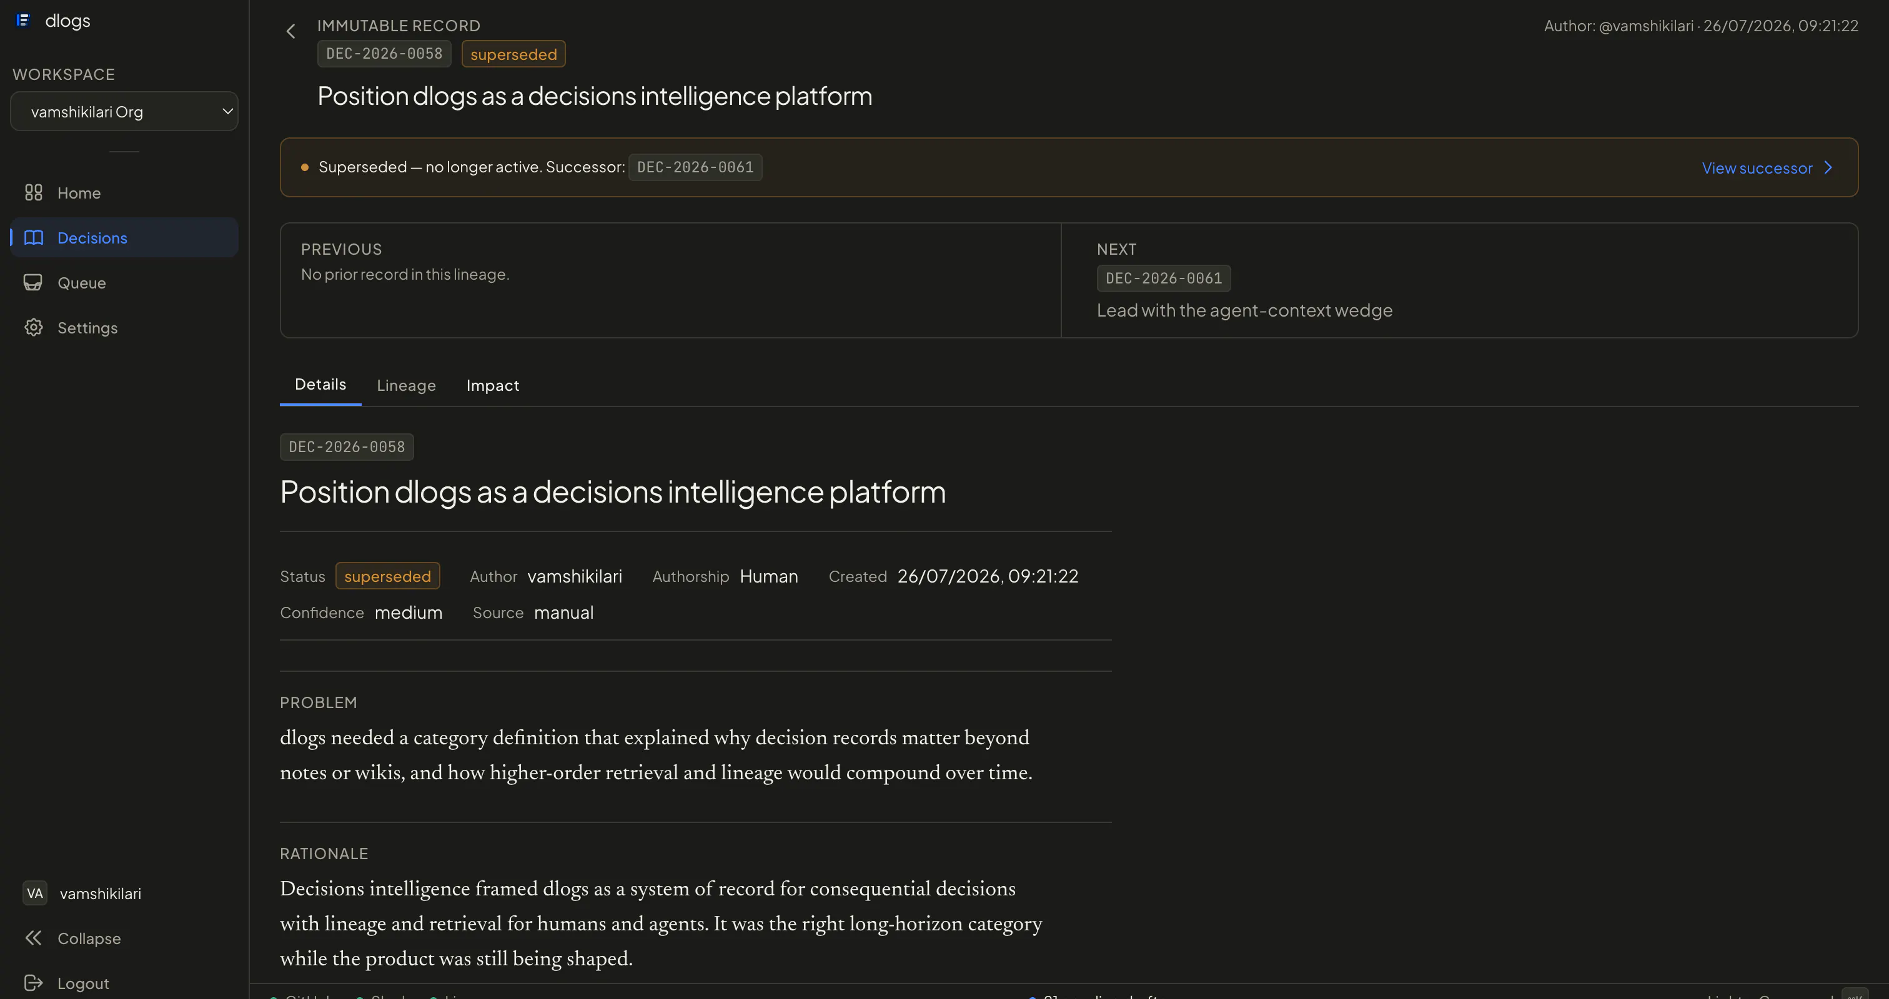Click the Confidence value medium
Viewport: 1889px width, 999px height.
(x=409, y=613)
